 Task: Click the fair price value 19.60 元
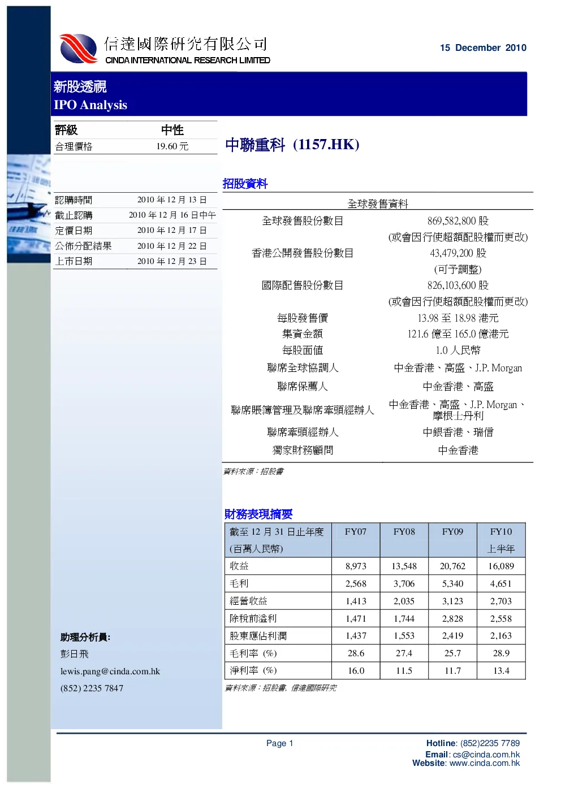tap(172, 146)
